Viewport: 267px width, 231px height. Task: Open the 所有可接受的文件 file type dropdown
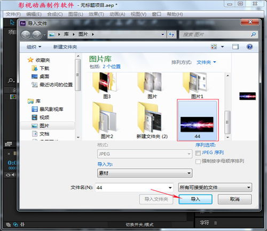point(215,187)
